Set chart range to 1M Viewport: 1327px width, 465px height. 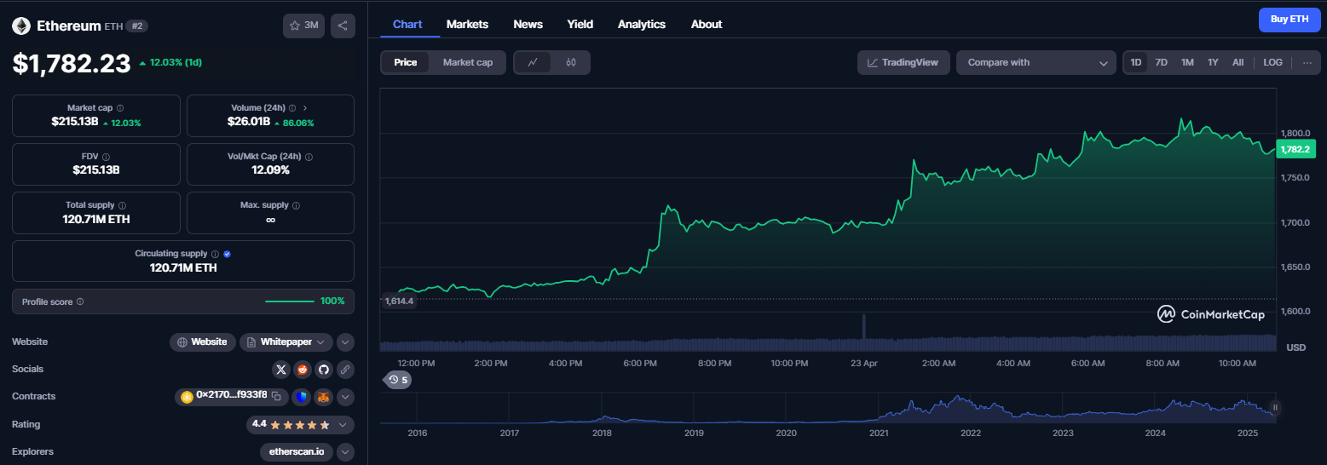[1187, 62]
